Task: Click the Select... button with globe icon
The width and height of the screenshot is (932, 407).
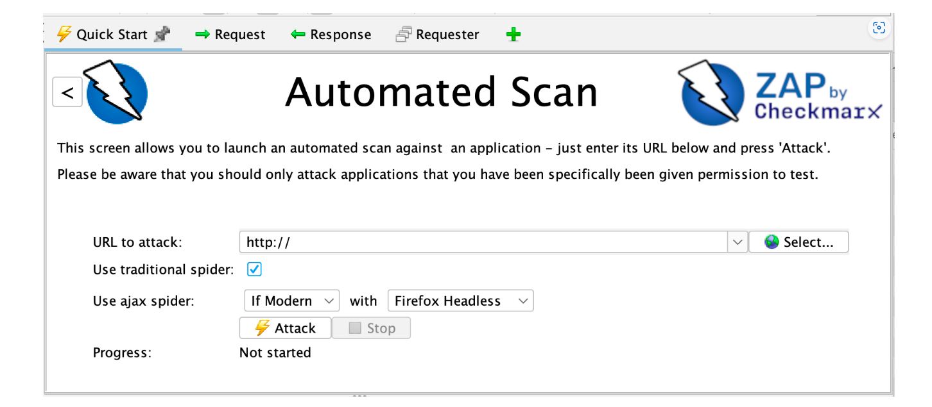Action: (798, 242)
